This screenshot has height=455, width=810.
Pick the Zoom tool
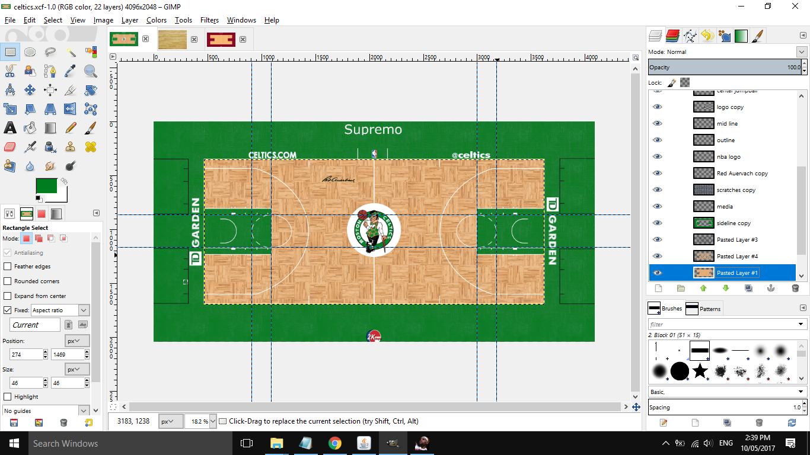click(x=90, y=71)
